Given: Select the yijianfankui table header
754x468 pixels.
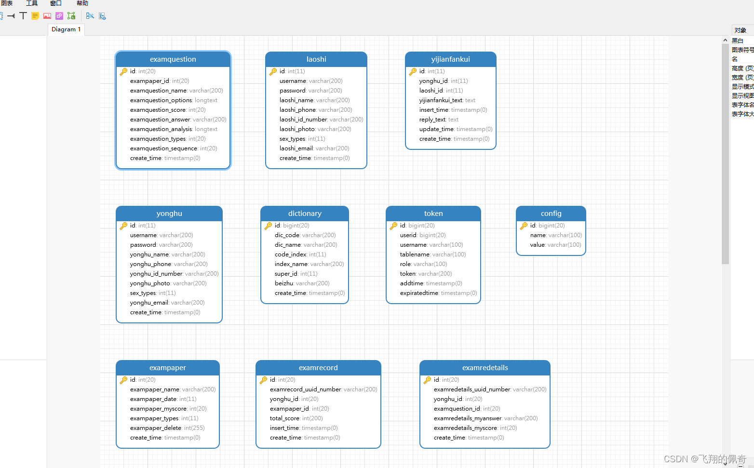Looking at the screenshot, I should tap(451, 59).
